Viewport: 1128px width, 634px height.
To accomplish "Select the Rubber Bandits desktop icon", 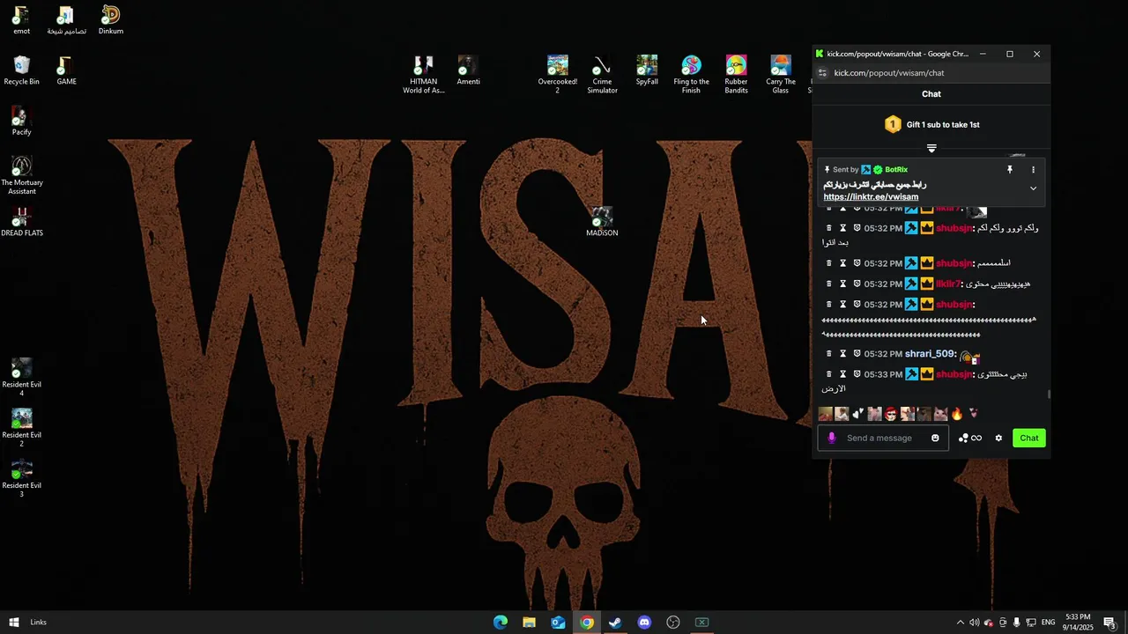I will coord(736,75).
